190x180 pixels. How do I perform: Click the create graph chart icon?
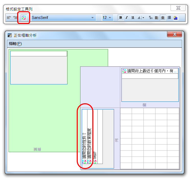(176, 18)
